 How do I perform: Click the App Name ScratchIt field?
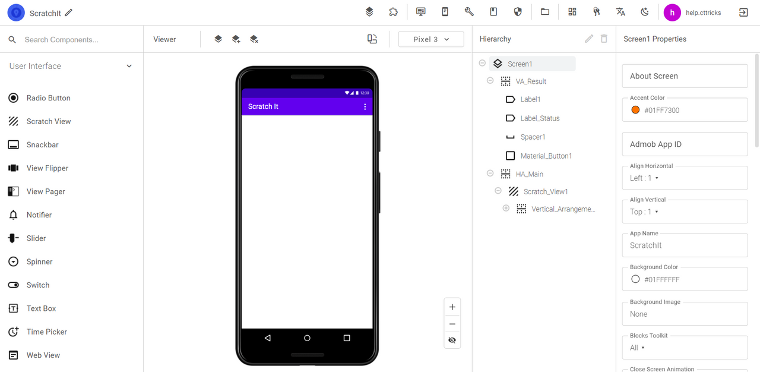click(x=685, y=245)
